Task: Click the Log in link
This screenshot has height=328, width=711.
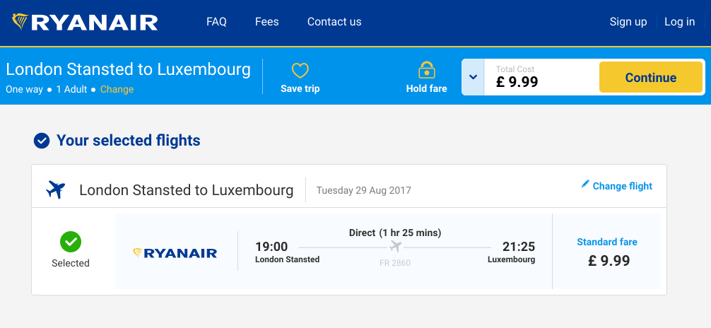Action: [x=679, y=22]
